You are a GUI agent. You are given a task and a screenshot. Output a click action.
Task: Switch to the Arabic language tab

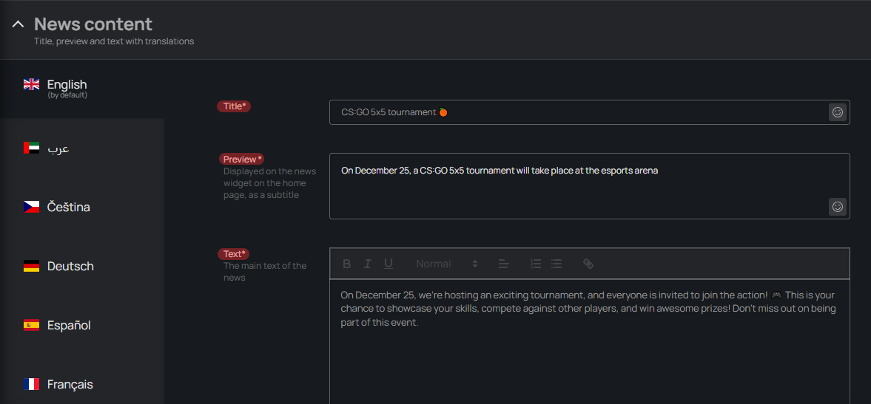[58, 148]
